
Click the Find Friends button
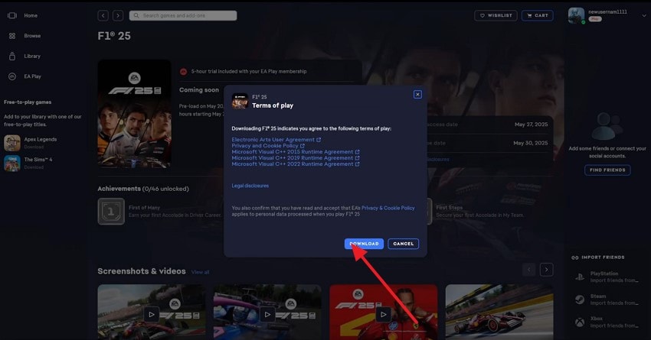tap(607, 170)
